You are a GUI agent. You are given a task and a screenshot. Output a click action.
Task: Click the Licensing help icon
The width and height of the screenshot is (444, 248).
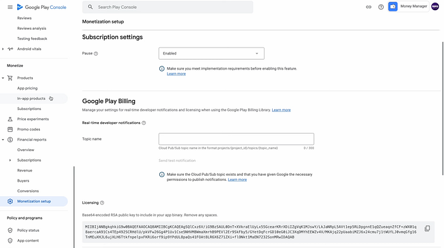tap(102, 203)
